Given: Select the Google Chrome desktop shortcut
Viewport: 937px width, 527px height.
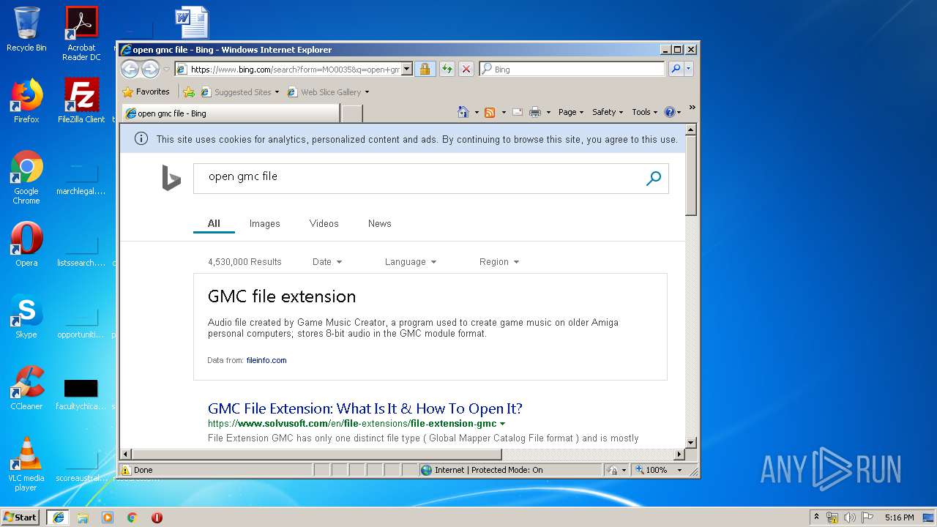Looking at the screenshot, I should click(x=26, y=177).
